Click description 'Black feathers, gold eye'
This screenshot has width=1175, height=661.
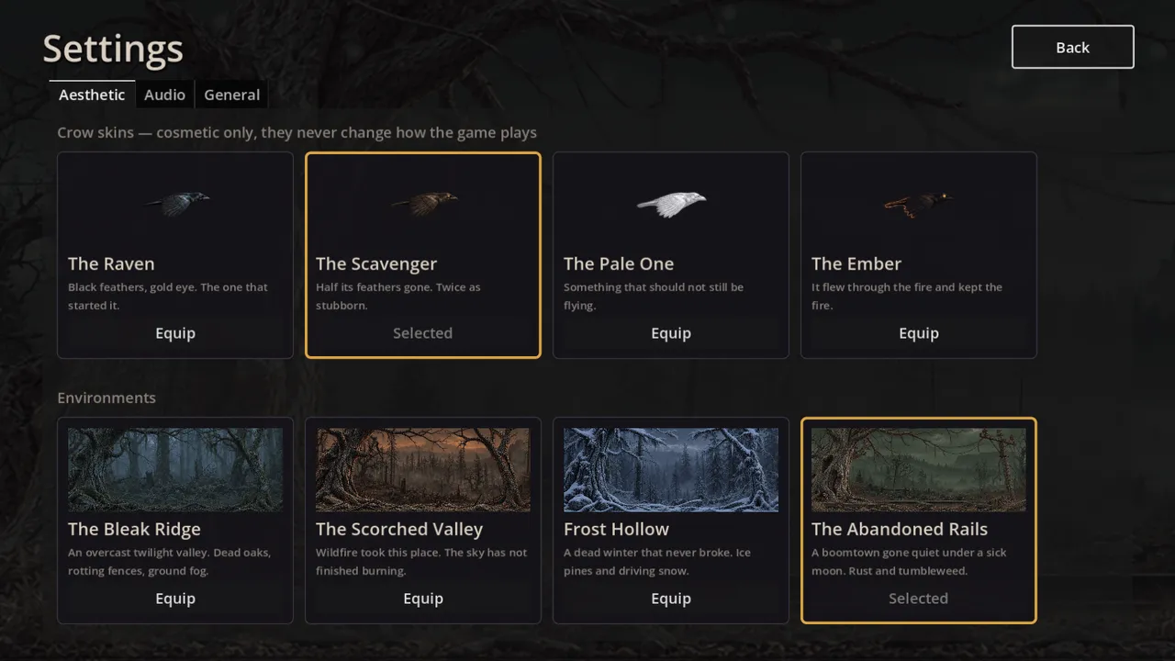(x=168, y=296)
